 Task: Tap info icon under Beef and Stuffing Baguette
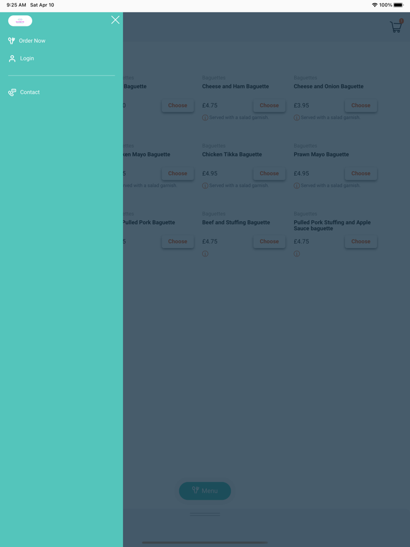[x=205, y=254]
